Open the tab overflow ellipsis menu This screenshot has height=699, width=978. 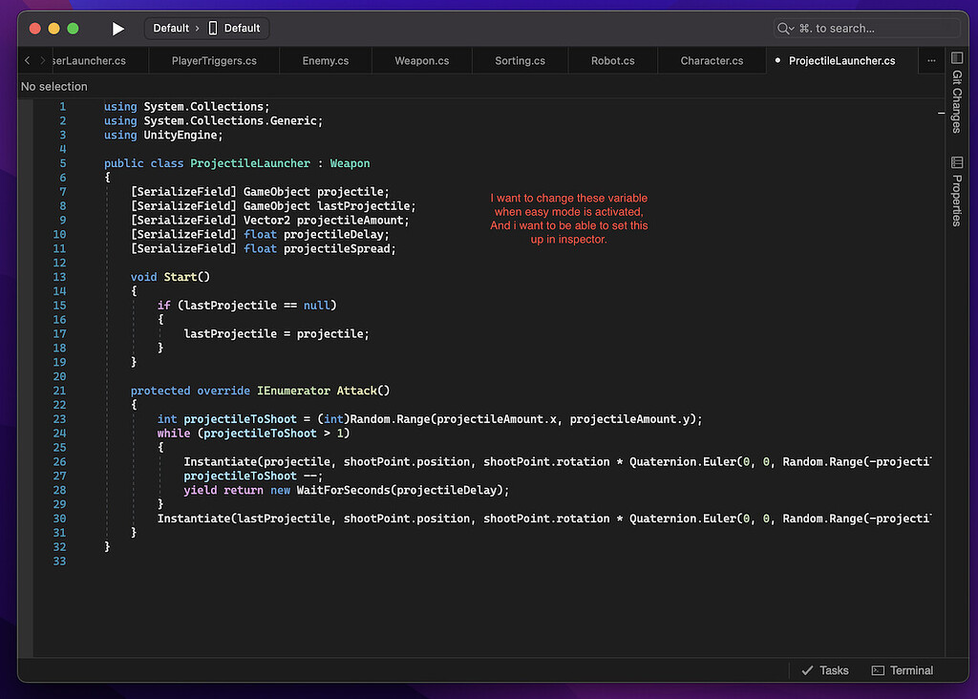coord(931,59)
